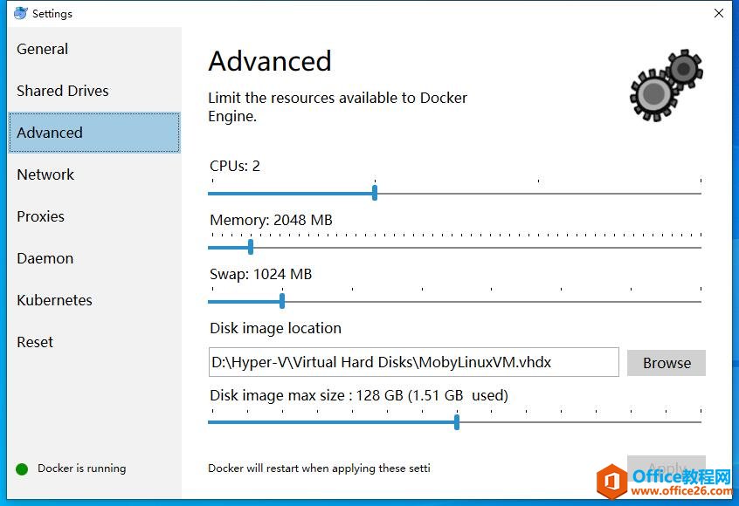The height and width of the screenshot is (506, 739).
Task: Go to Network settings
Action: pos(45,174)
